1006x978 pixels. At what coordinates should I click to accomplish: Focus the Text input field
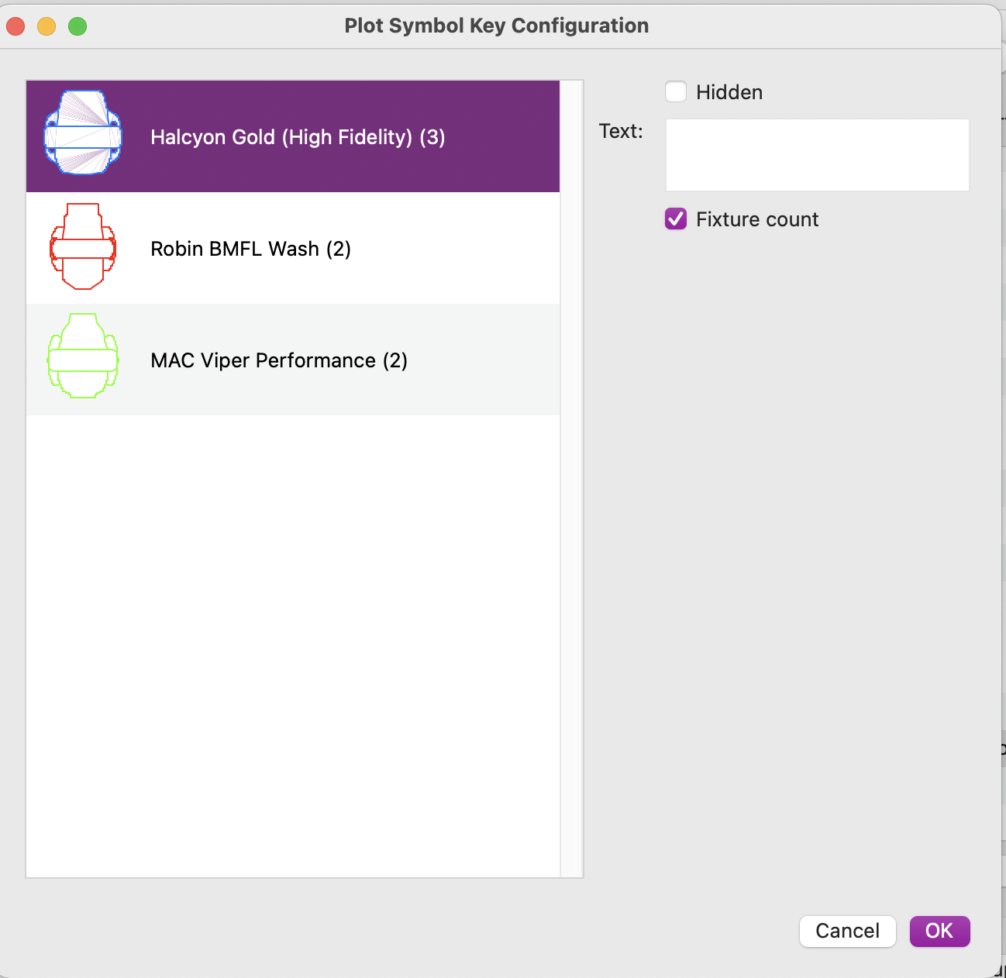(x=818, y=155)
